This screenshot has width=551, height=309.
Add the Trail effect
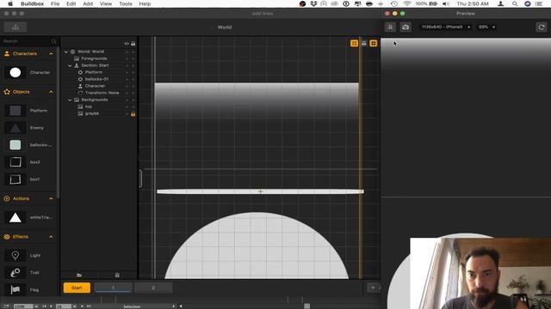point(15,273)
